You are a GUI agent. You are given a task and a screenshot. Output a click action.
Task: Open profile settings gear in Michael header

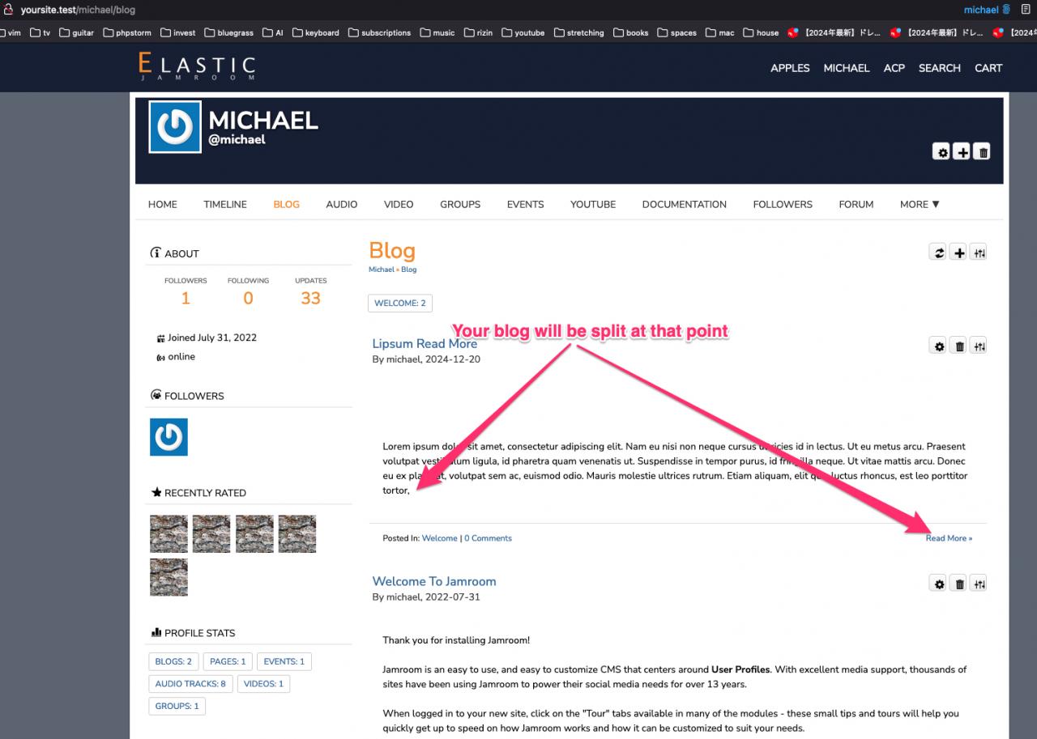941,151
